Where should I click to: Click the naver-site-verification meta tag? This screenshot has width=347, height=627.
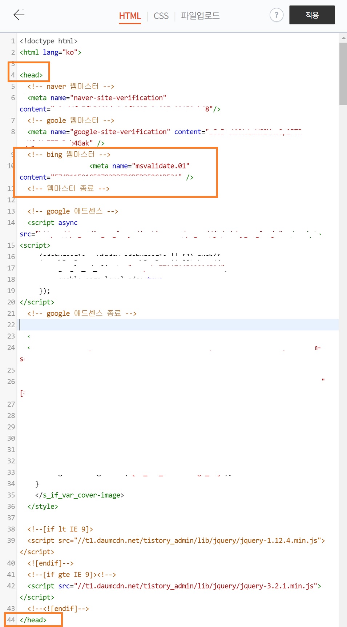coord(97,98)
